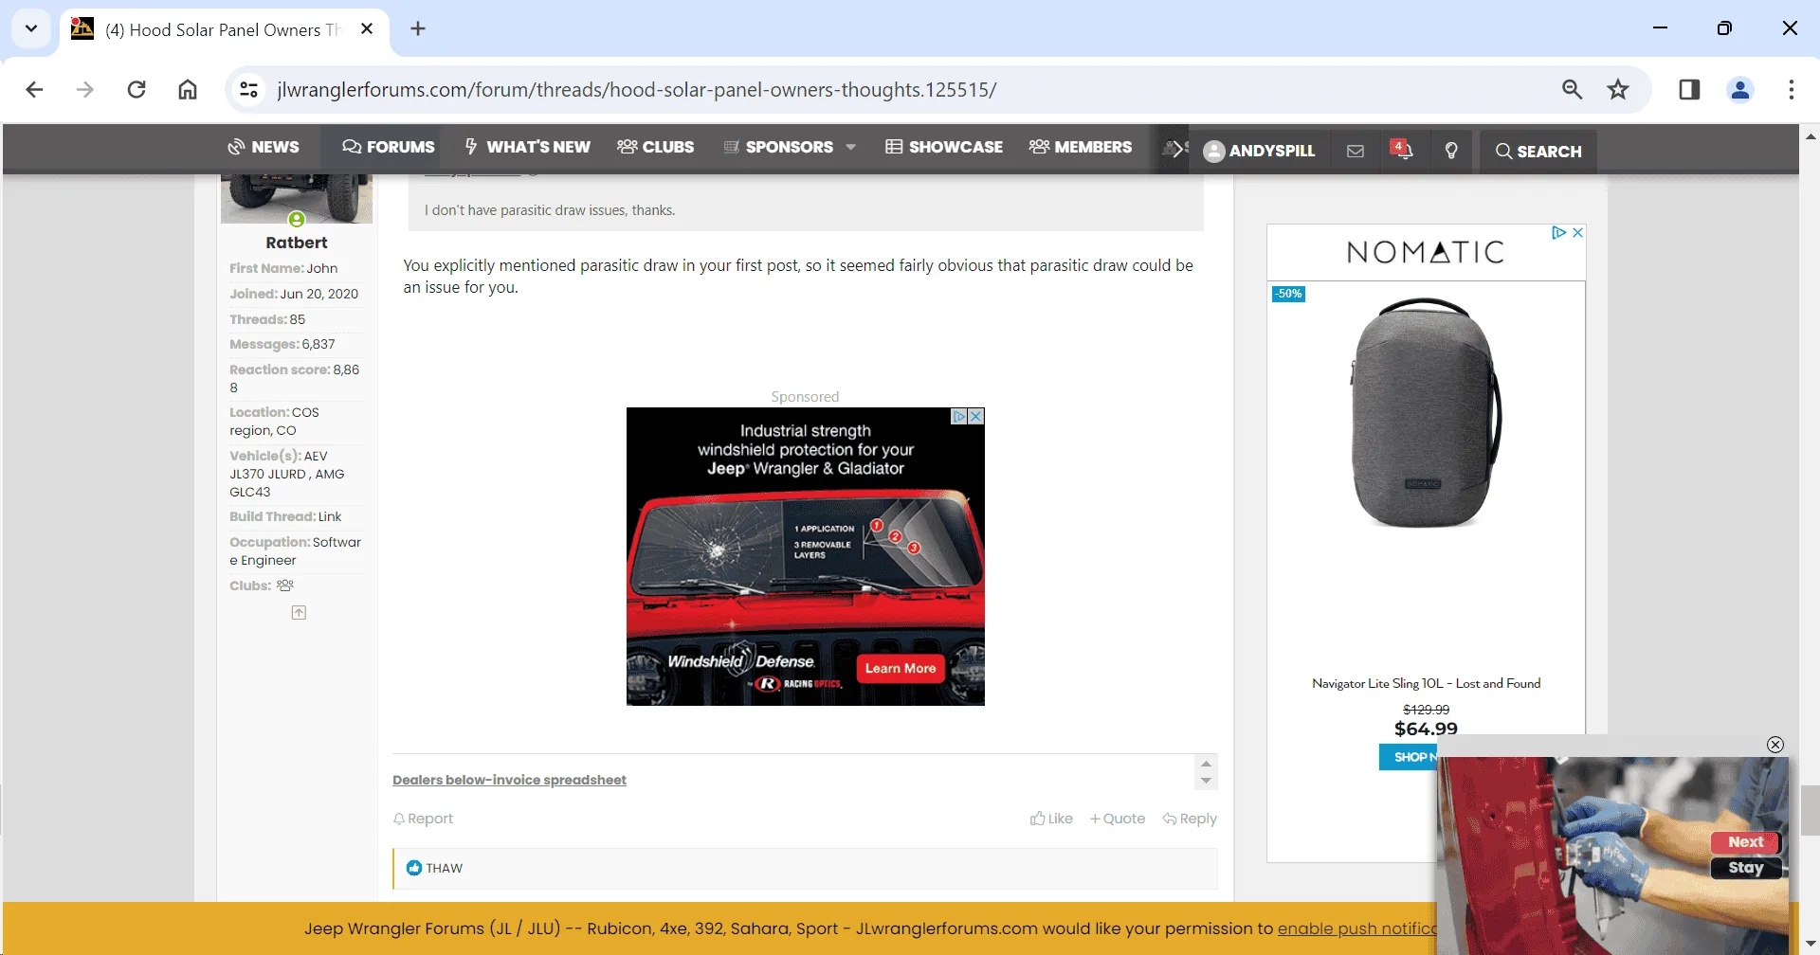
Task: Open the SHOWCASE page
Action: click(944, 147)
